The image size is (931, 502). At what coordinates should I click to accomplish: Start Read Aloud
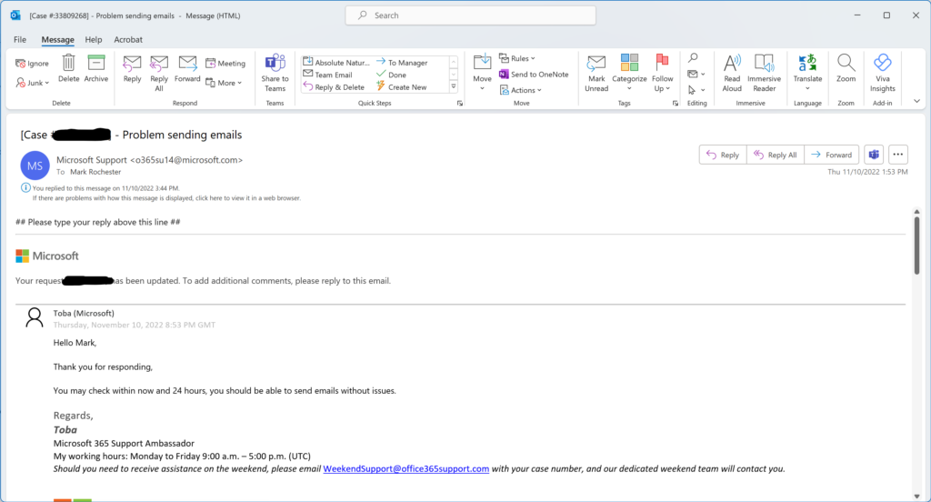tap(732, 74)
